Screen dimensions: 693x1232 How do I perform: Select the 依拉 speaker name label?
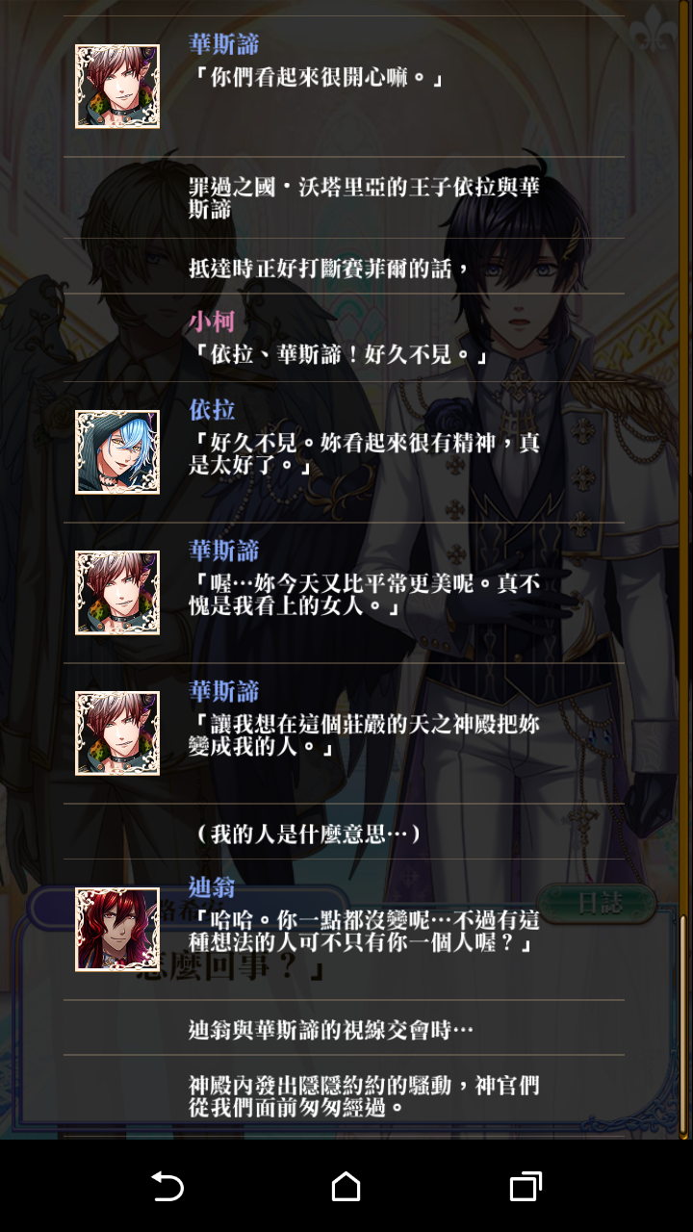212,410
